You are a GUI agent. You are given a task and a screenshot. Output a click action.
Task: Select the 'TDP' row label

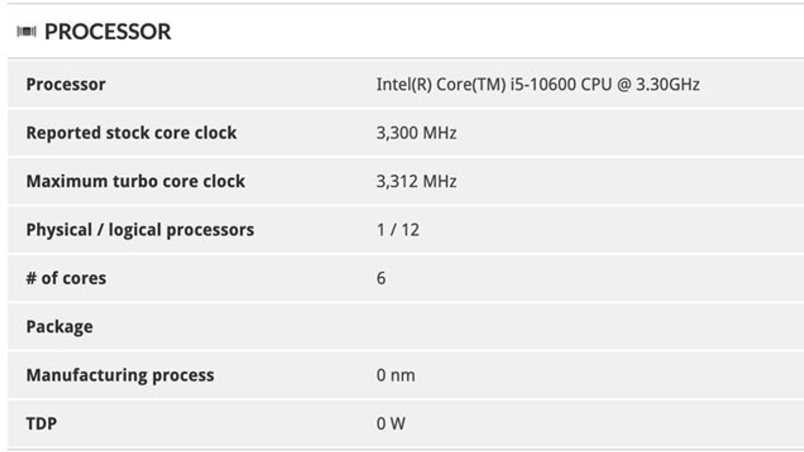click(41, 424)
